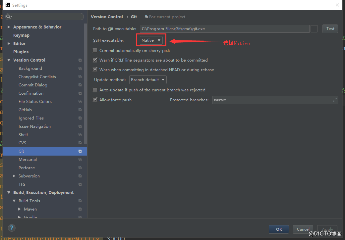This screenshot has height=240, width=345.
Task: Open the Update method Branch default dropdown
Action: click(148, 80)
